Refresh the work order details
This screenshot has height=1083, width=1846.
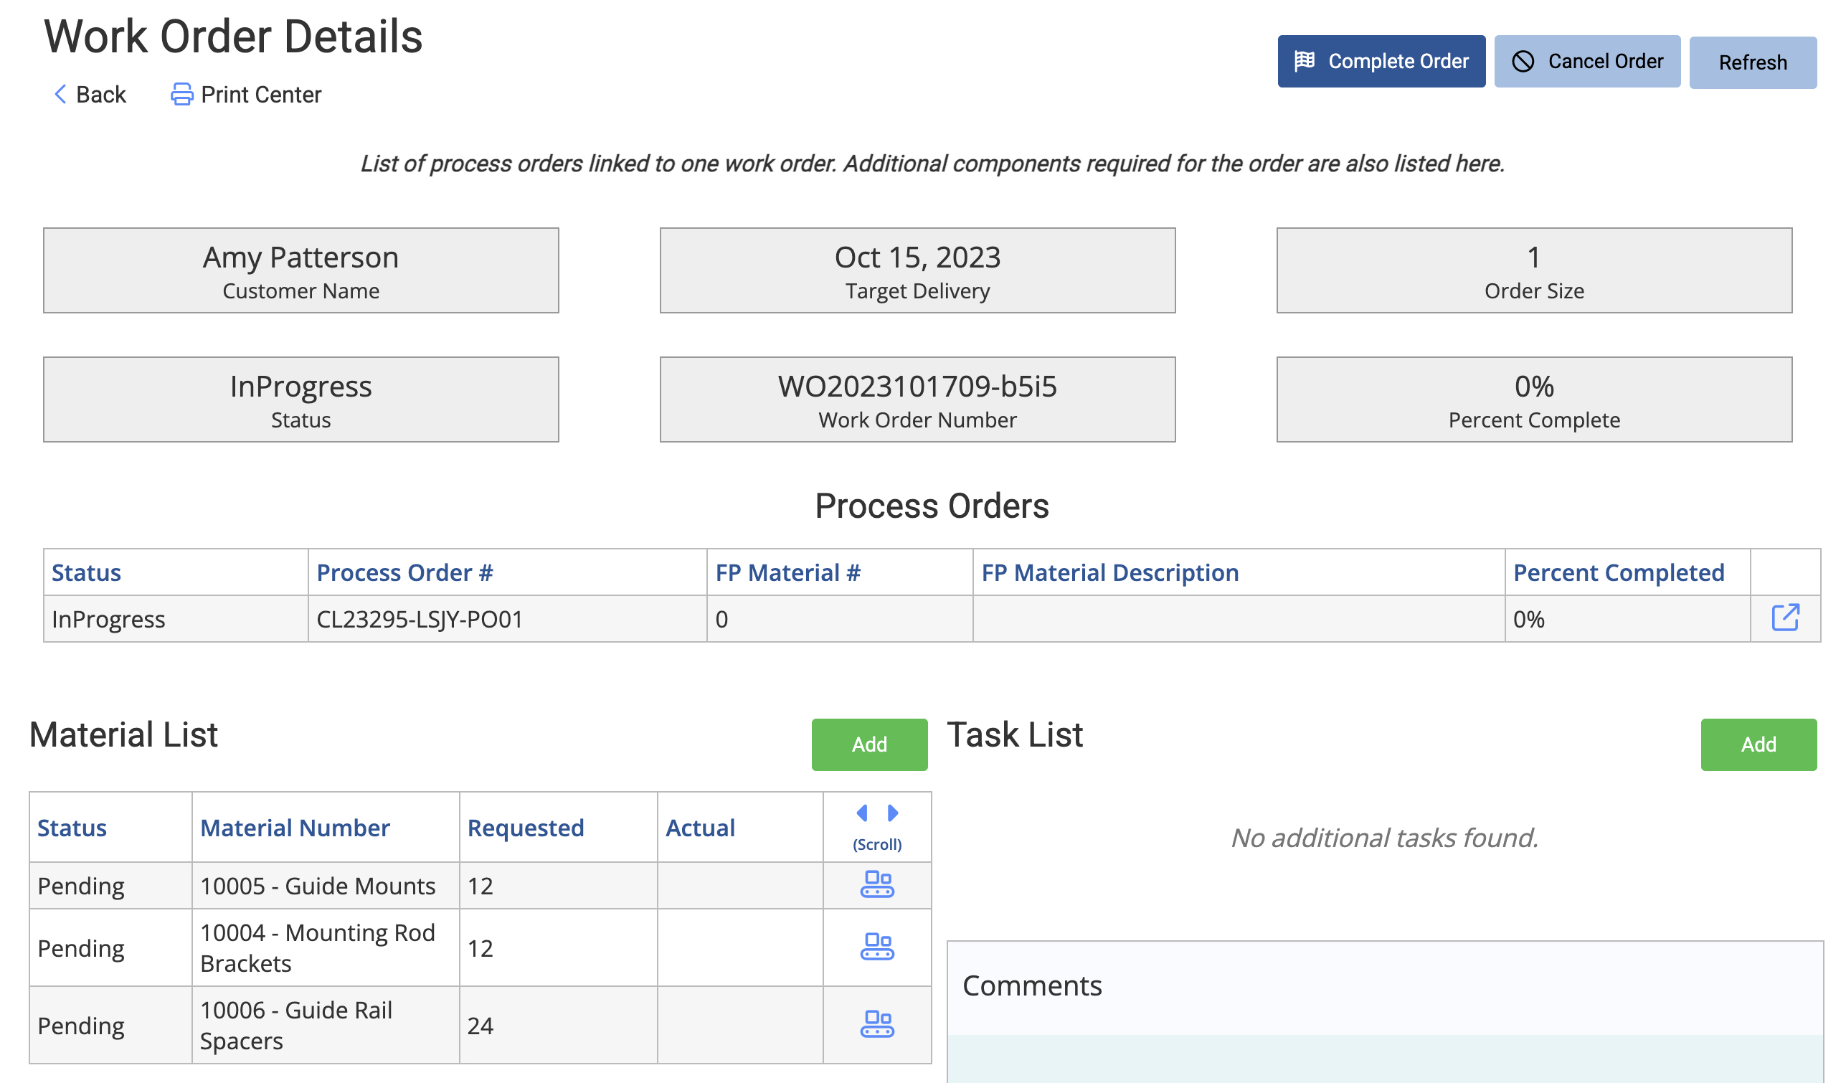[1751, 62]
